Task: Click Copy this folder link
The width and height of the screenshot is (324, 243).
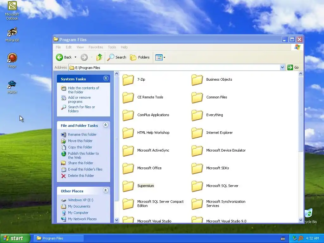Action: click(80, 147)
